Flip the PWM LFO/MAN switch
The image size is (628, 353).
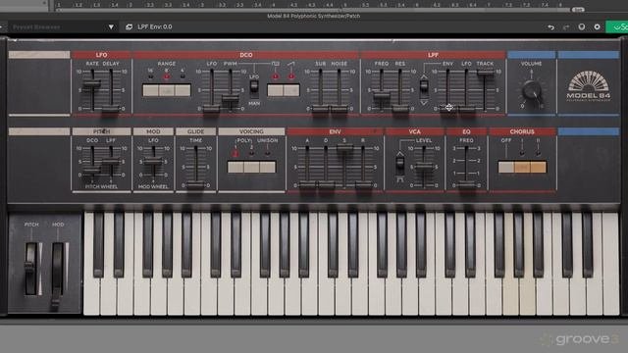[254, 88]
